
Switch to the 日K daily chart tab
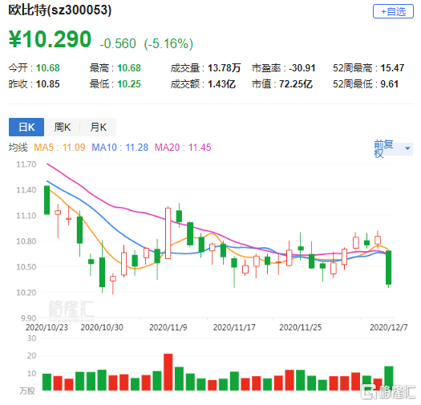point(26,127)
